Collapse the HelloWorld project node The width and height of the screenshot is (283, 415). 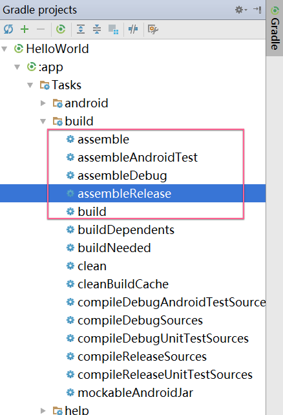5,49
